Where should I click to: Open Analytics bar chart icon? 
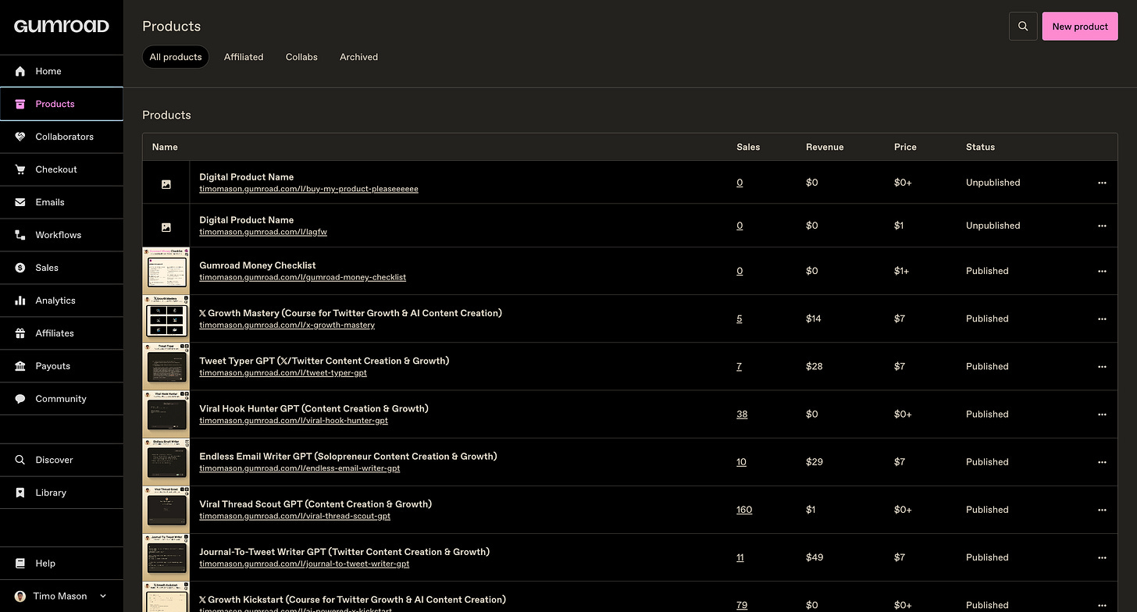[x=20, y=301]
